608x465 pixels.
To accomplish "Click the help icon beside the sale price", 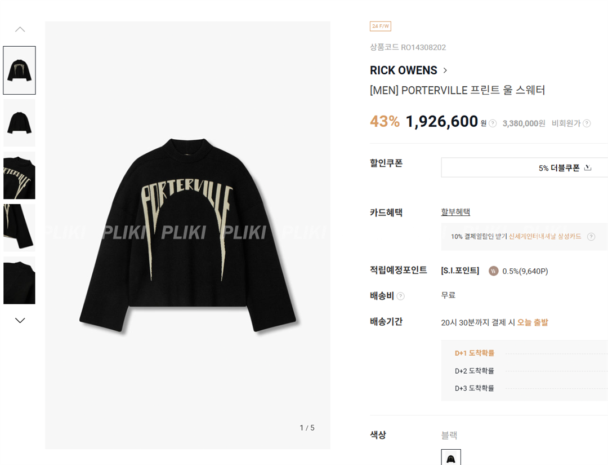I will point(493,123).
